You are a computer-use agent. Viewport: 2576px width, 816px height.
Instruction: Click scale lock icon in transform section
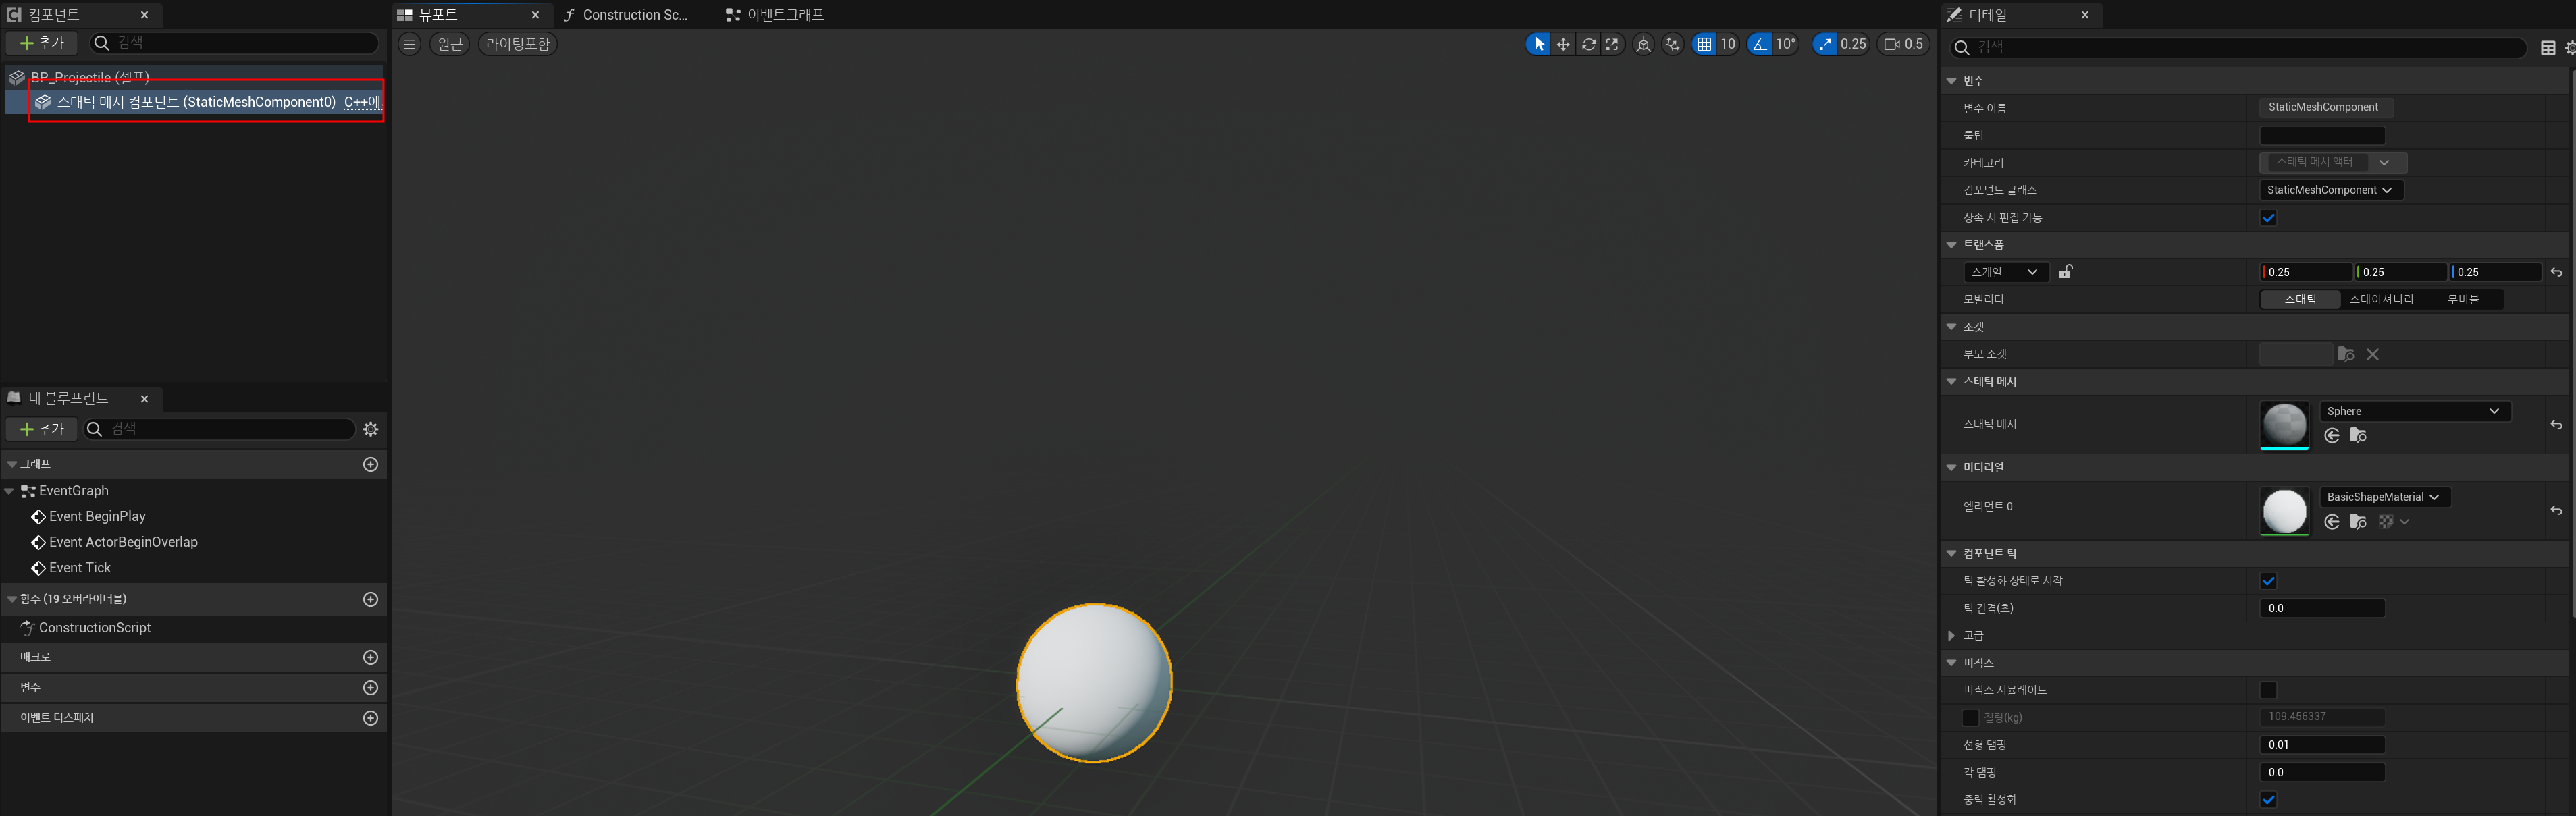pyautogui.click(x=2065, y=272)
